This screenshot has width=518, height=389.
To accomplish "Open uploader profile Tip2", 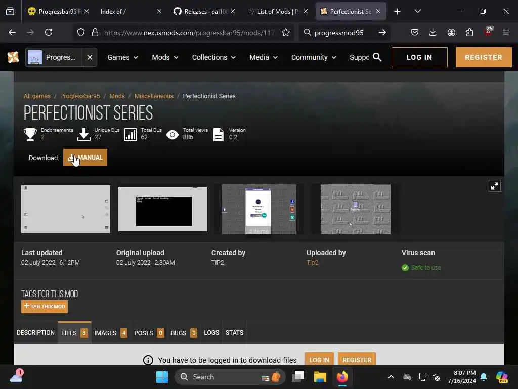I will 312,263.
